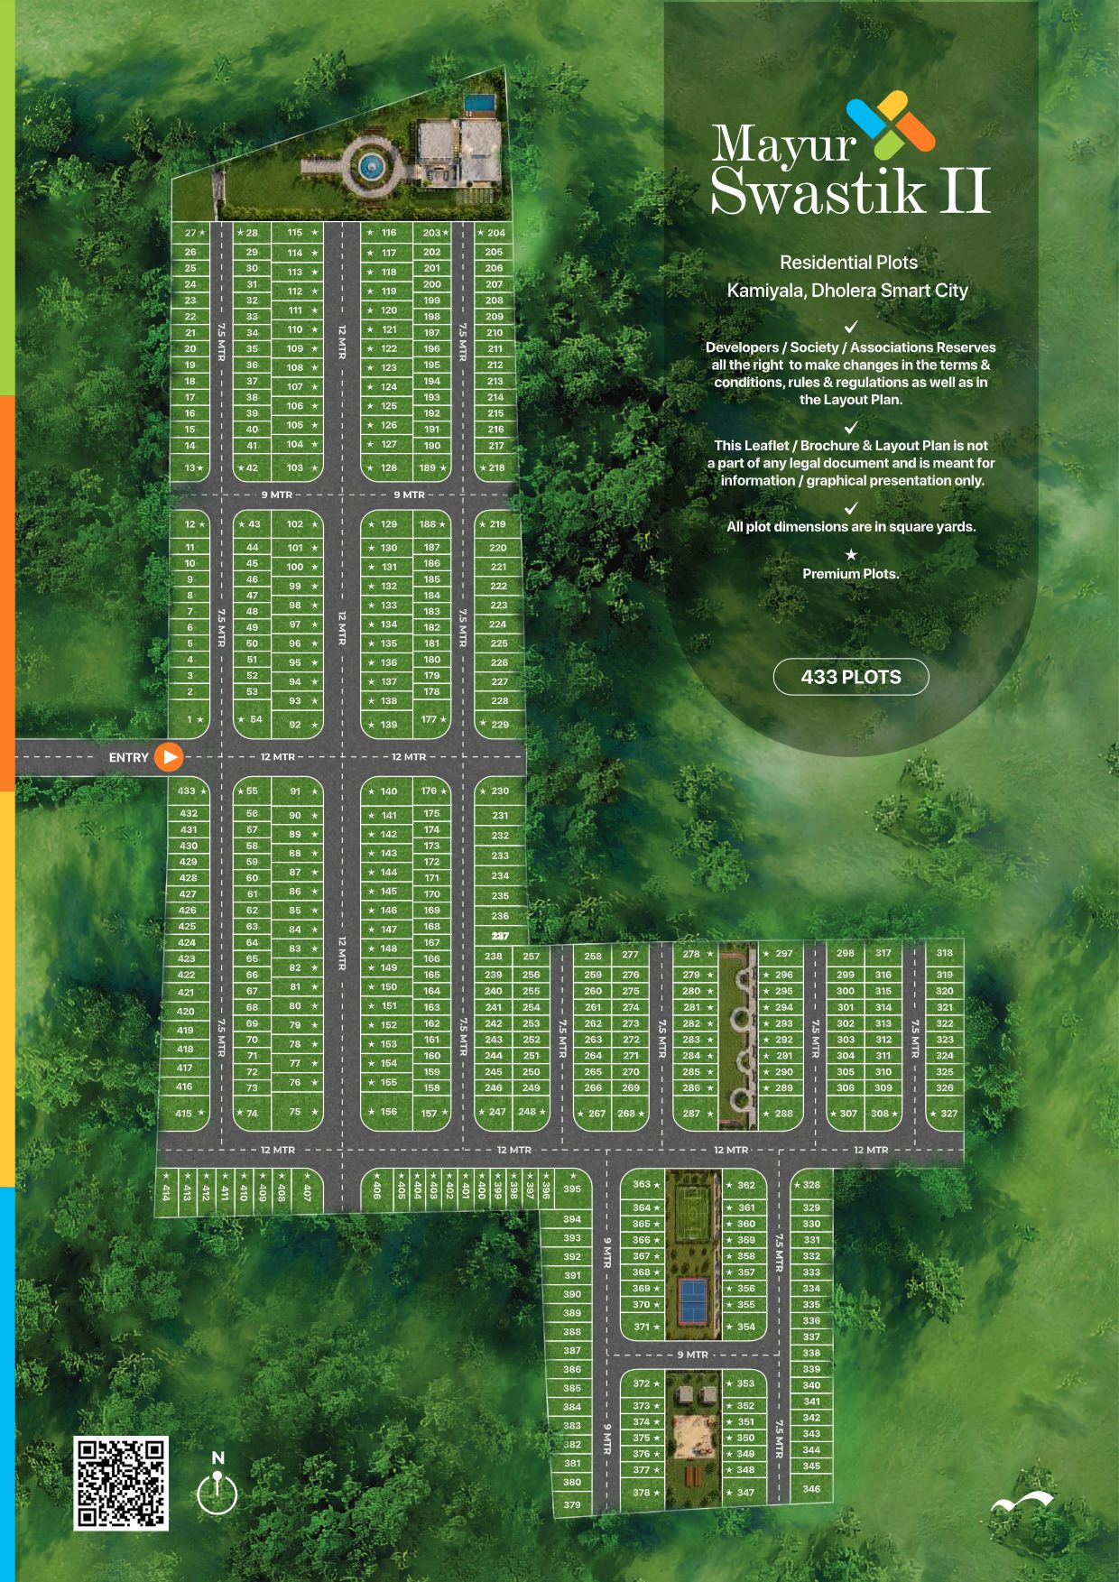Screen dimensions: 1119x1582
Task: Click the 433 PLOTS badge
Action: pyautogui.click(x=851, y=677)
